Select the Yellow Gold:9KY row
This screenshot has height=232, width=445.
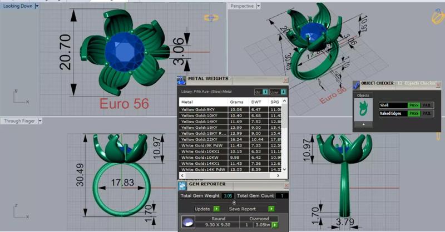(230, 109)
